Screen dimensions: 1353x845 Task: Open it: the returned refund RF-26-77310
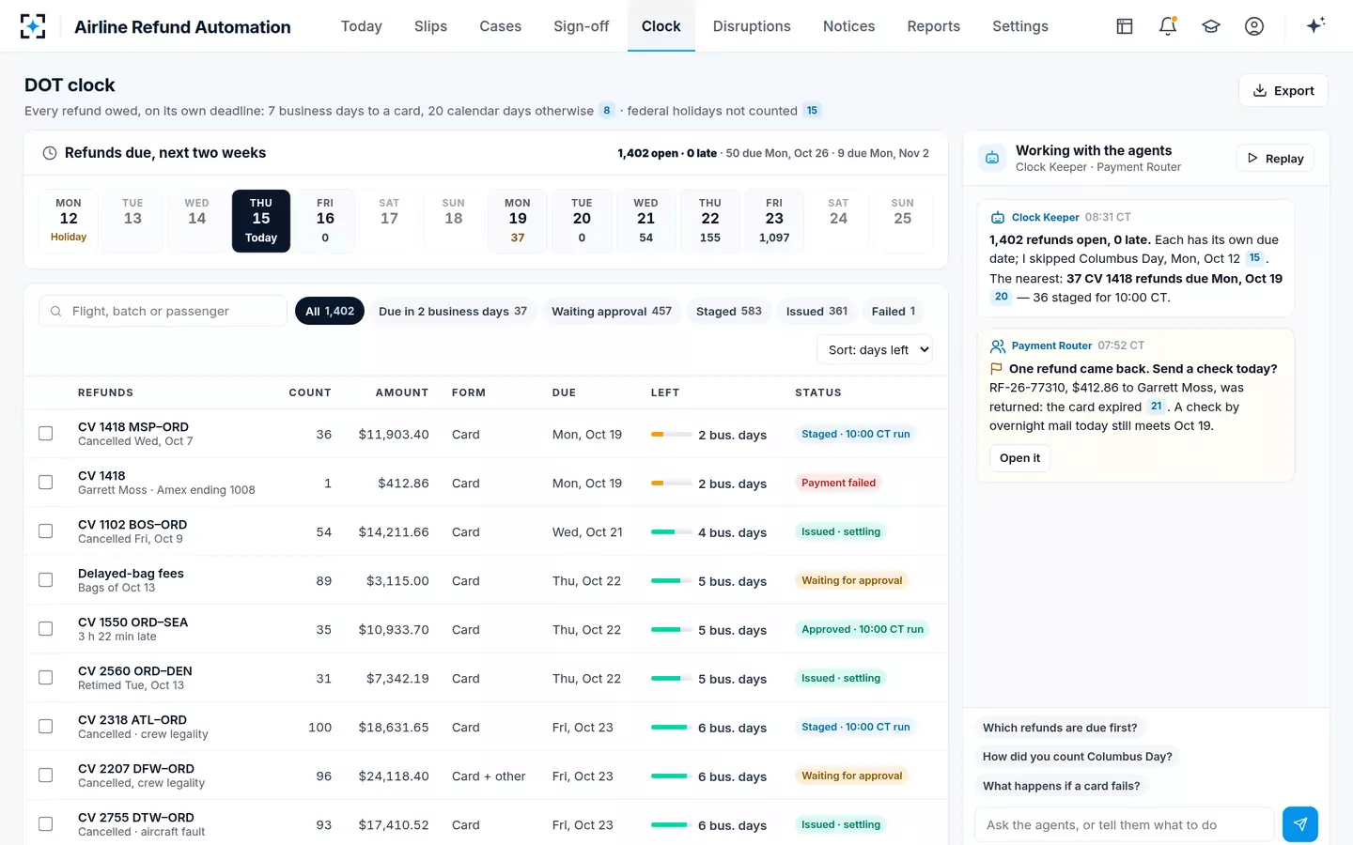pyautogui.click(x=1019, y=458)
